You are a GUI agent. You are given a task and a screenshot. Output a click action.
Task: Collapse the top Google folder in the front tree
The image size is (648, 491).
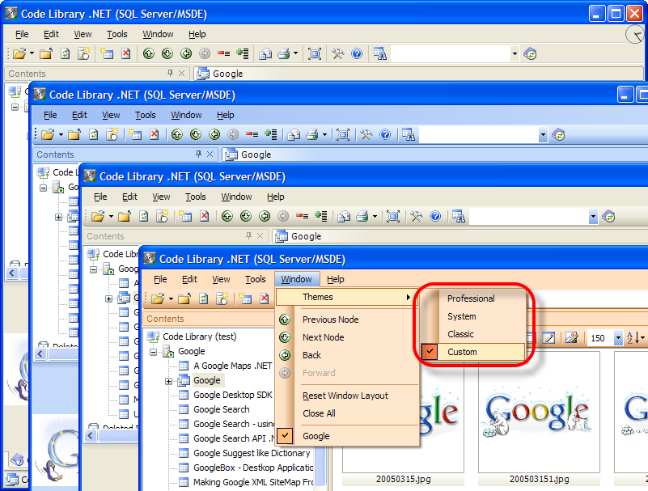[x=154, y=353]
